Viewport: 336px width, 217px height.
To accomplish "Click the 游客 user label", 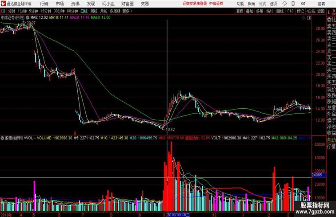I will point(321,4).
